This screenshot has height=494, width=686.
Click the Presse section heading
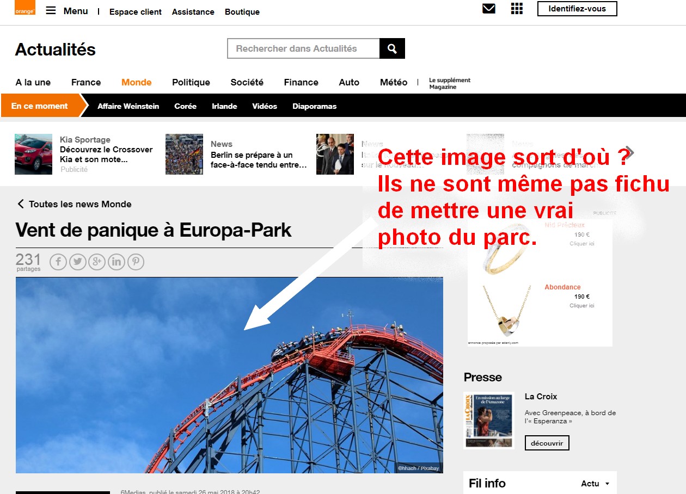pyautogui.click(x=483, y=377)
